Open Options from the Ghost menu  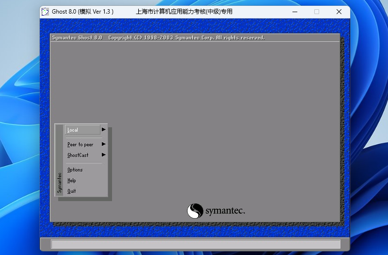75,170
